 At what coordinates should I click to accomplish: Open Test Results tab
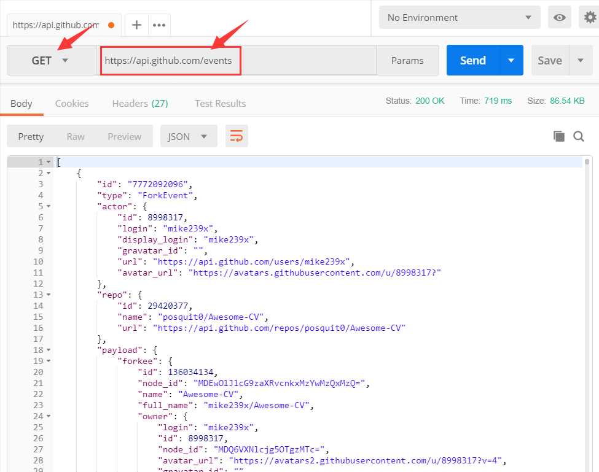[x=220, y=103]
